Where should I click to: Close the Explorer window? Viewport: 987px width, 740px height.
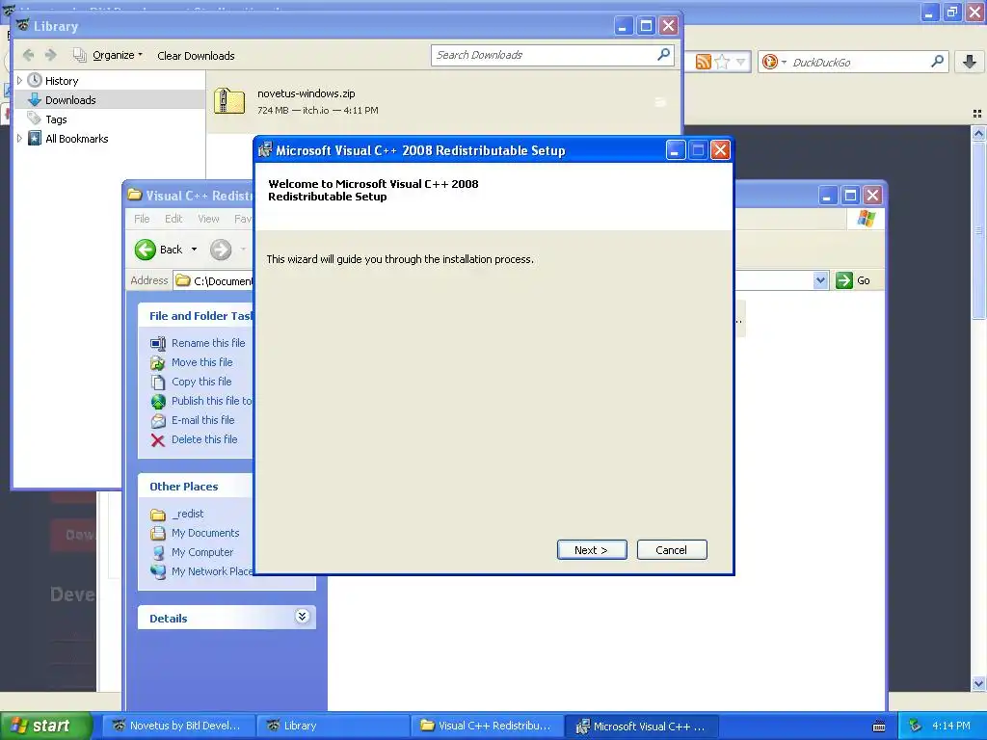[872, 196]
